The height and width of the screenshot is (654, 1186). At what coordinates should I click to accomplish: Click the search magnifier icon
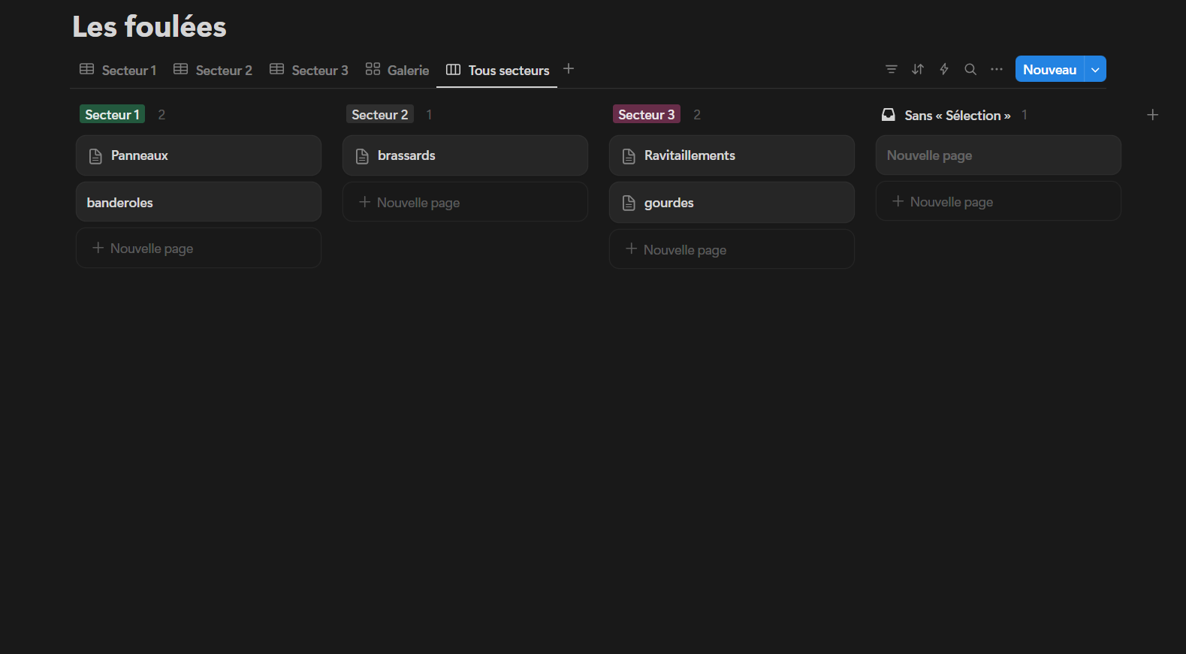coord(970,69)
